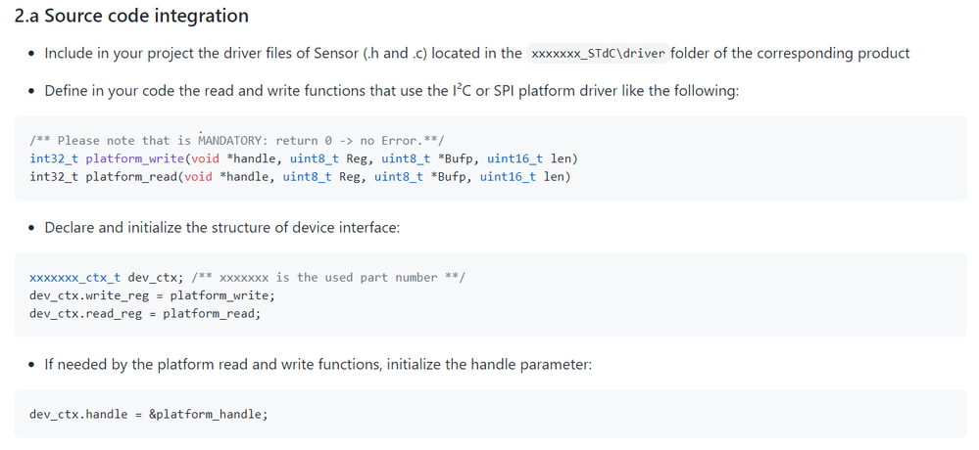Click the "2.a Source code integration" heading

point(131,16)
